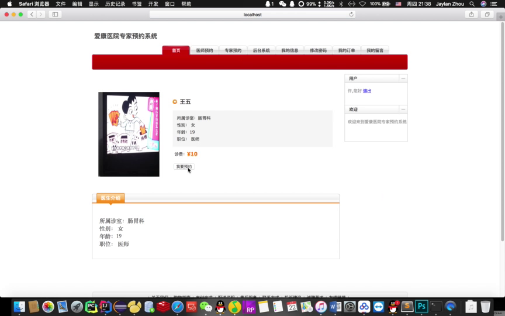The width and height of the screenshot is (505, 316).
Task: Open Microsoft Word from the dock
Action: click(335, 307)
